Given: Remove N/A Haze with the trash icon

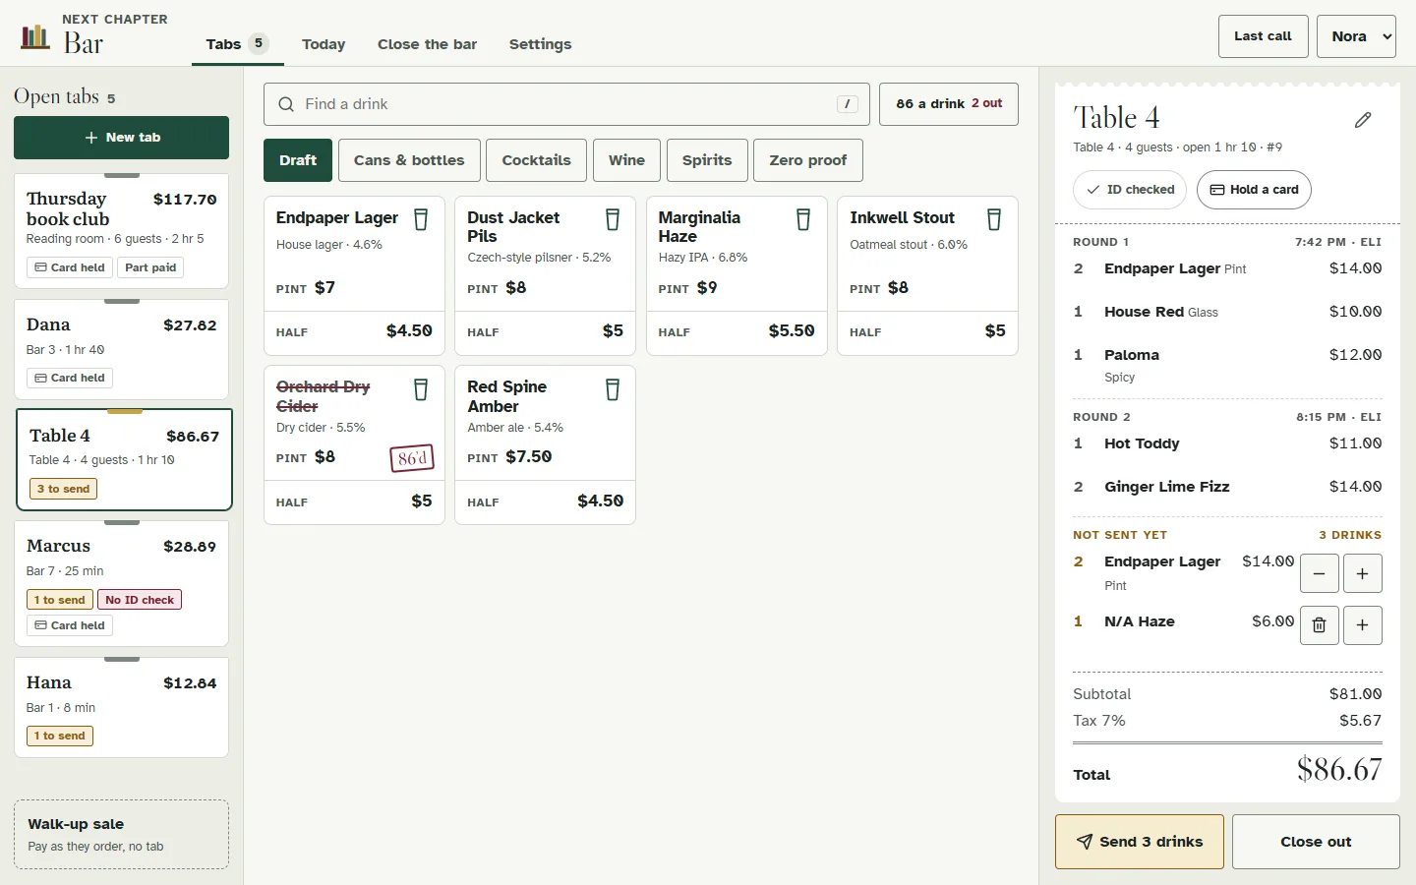Looking at the screenshot, I should [x=1320, y=625].
